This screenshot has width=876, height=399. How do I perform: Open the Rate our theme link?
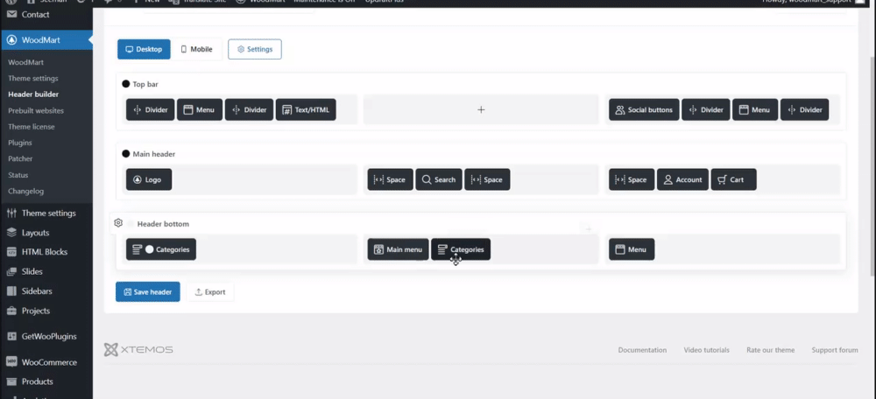(x=770, y=350)
